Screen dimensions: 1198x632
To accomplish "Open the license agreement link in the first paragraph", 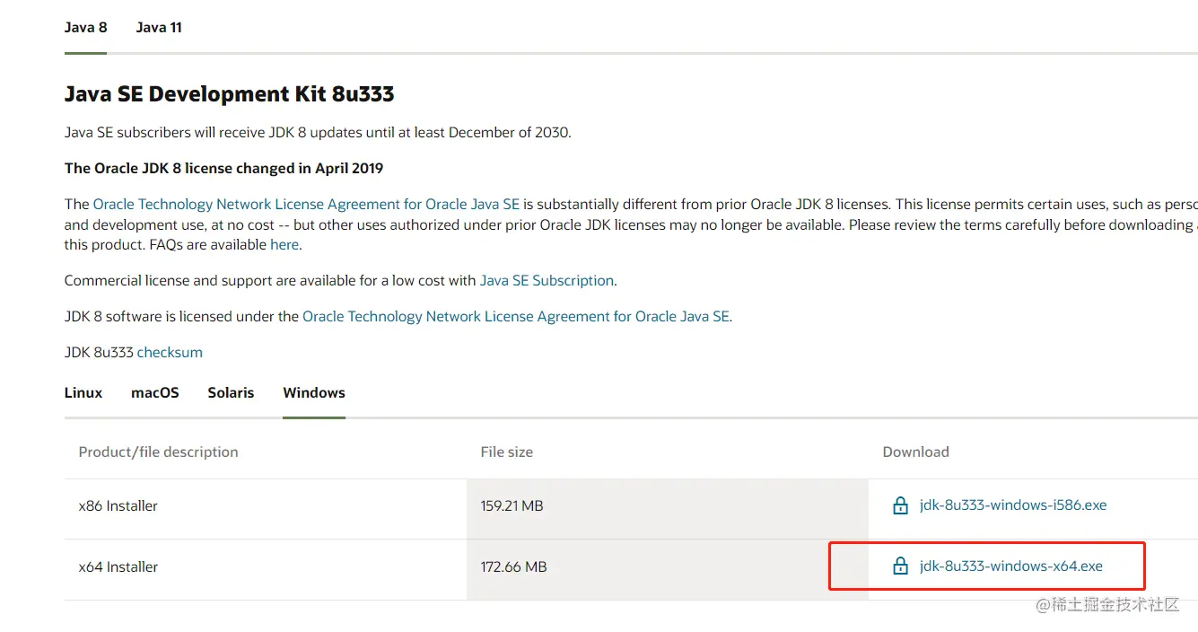I will tap(306, 205).
